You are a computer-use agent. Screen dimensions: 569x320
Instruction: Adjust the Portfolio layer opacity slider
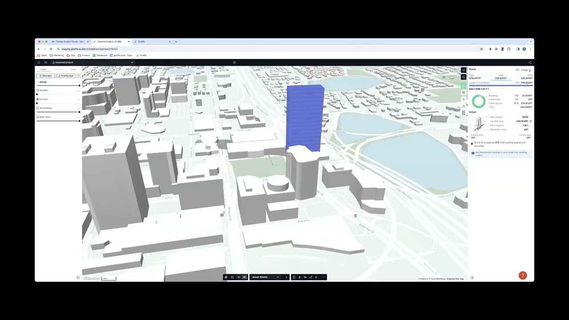[58, 103]
